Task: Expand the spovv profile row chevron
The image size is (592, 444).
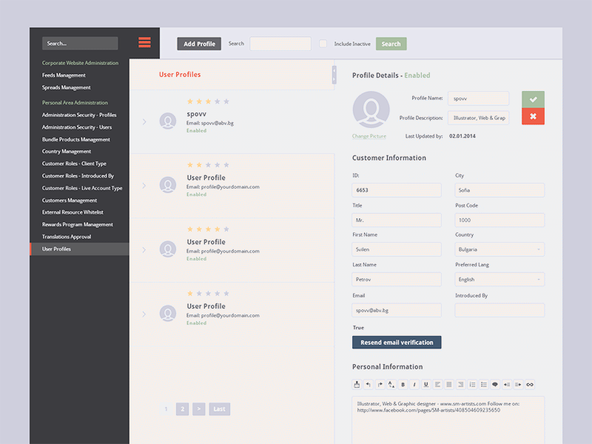Action: 145,121
